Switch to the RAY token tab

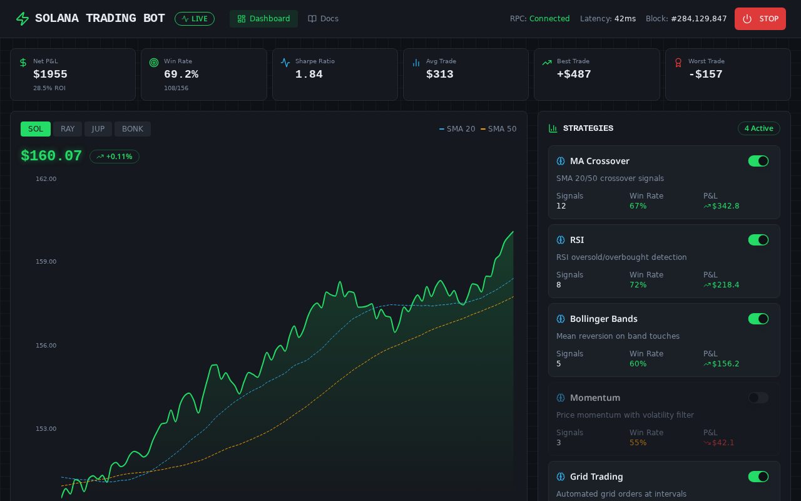point(68,129)
